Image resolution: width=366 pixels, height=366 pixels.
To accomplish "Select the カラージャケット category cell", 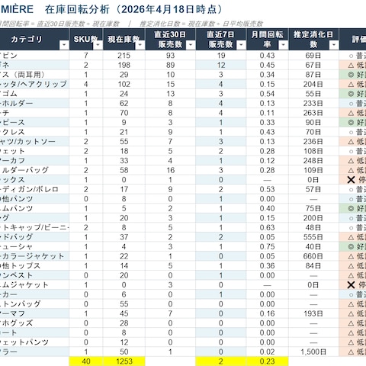I will (34, 256).
